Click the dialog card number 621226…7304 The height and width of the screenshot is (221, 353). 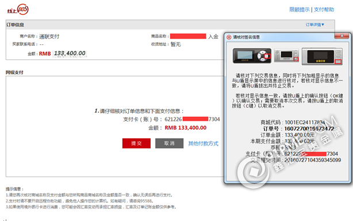pyautogui.click(x=311, y=154)
